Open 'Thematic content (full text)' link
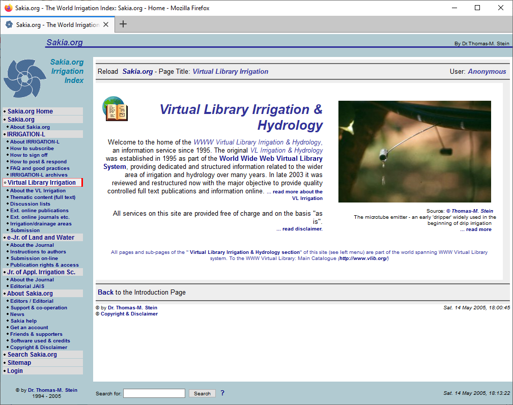The image size is (513, 405). click(43, 197)
